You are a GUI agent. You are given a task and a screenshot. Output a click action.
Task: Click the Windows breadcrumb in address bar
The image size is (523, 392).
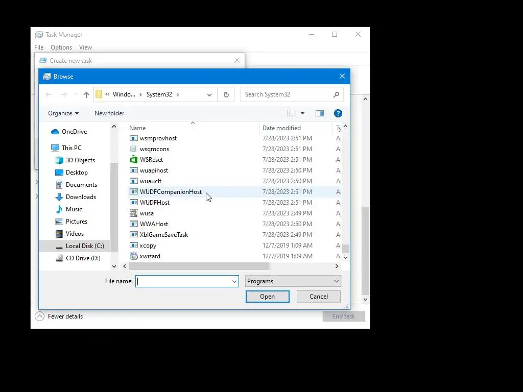[124, 94]
